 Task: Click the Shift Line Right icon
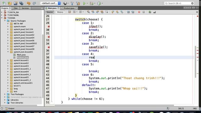point(133,12)
